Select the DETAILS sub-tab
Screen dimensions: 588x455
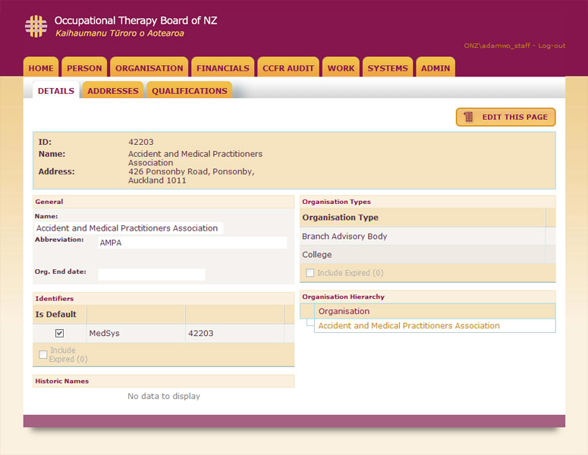click(x=56, y=91)
